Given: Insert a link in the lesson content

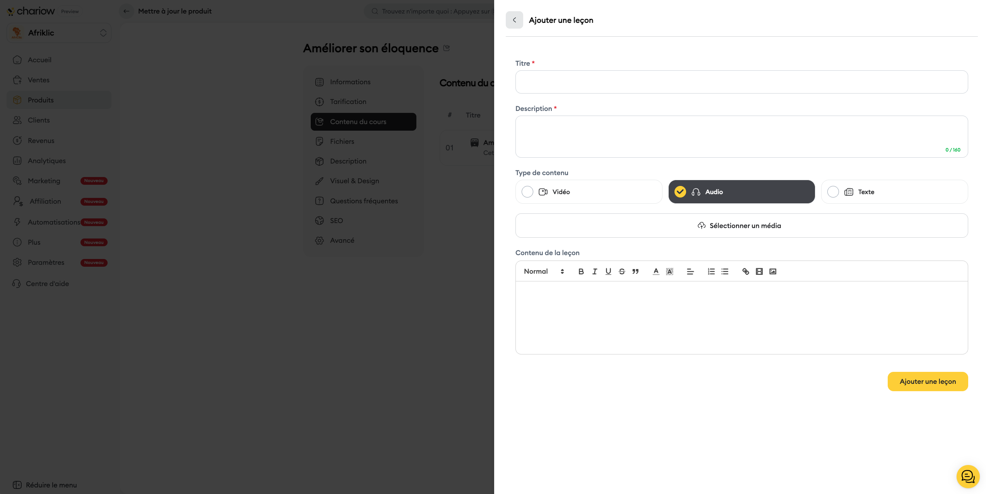Looking at the screenshot, I should tap(745, 271).
